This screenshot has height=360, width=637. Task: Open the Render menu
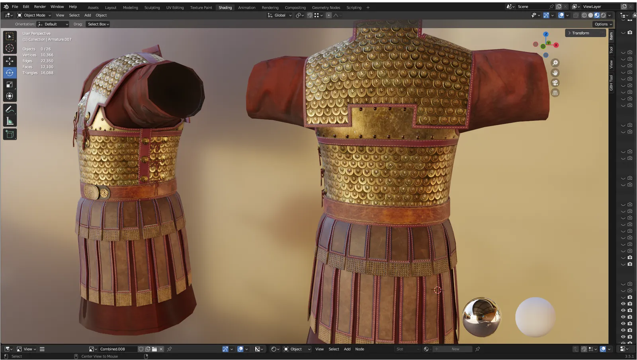40,7
